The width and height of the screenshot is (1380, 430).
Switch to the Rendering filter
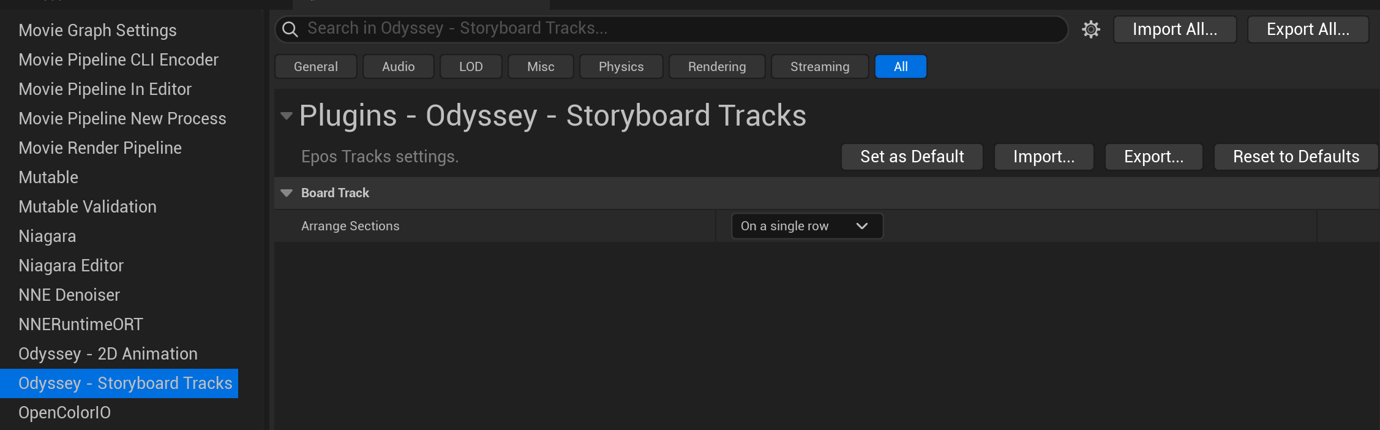(x=717, y=67)
